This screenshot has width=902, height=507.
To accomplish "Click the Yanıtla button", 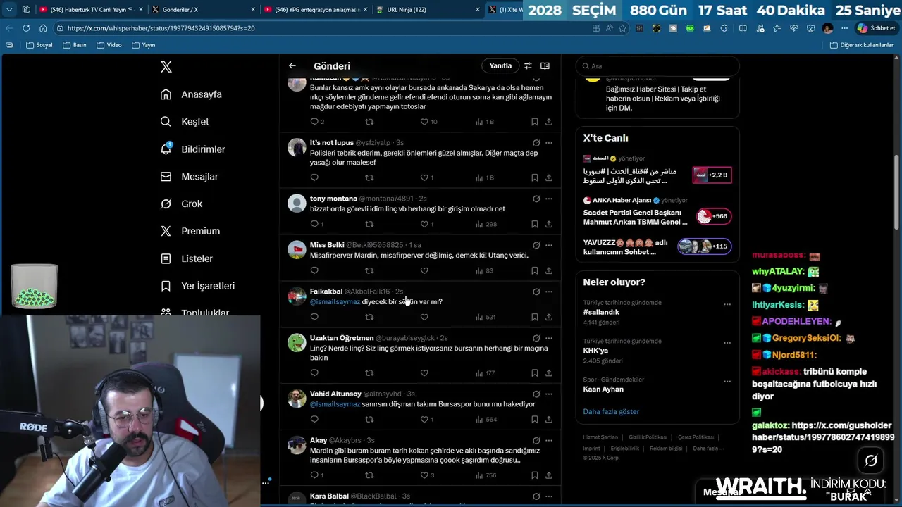I will 500,66.
